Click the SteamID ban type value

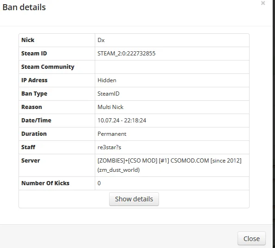109,94
